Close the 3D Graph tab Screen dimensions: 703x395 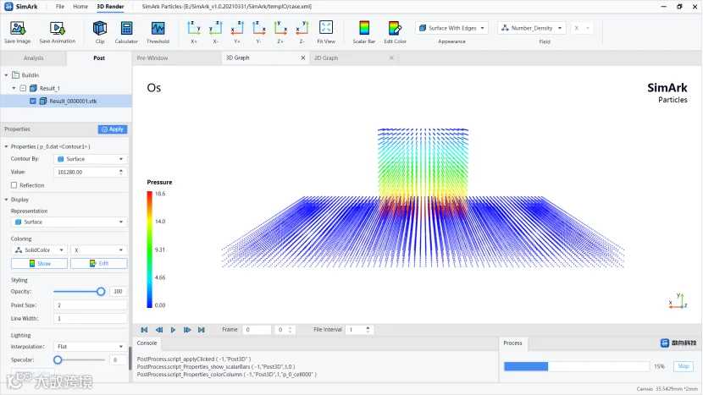[303, 58]
